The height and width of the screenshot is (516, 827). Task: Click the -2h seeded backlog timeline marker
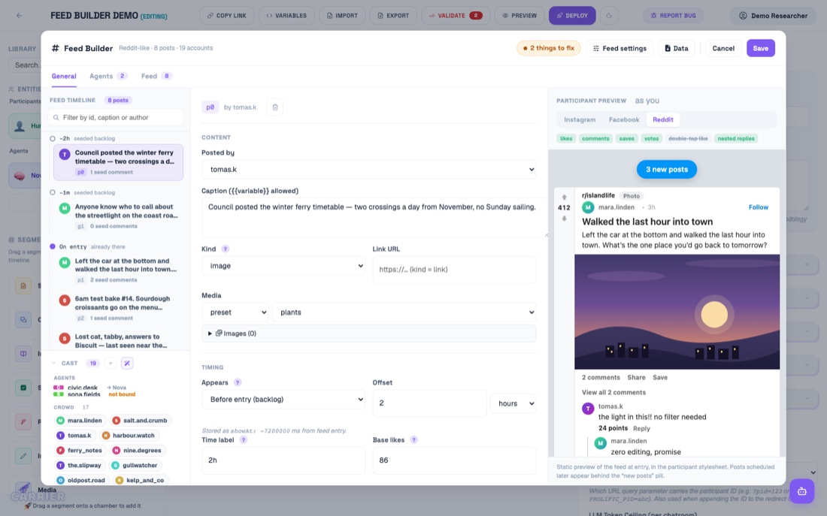pyautogui.click(x=52, y=139)
